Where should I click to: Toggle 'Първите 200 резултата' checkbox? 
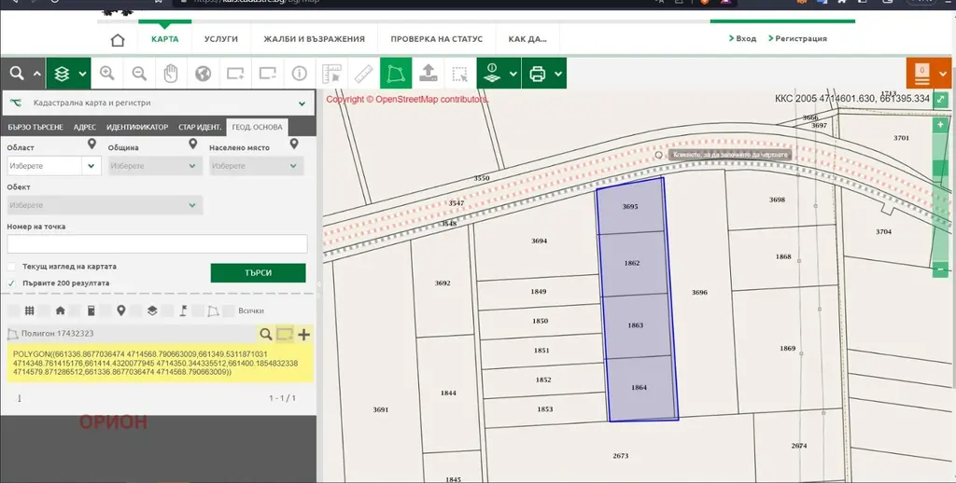[x=12, y=283]
